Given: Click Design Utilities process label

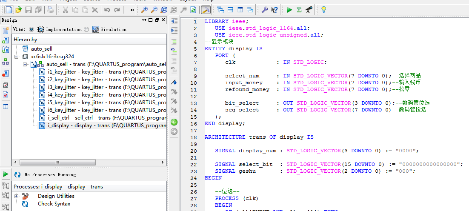Looking at the screenshot, I should 56,196.
